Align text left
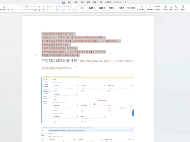Image resolution: width=190 pixels, height=142 pixels. point(48,10)
